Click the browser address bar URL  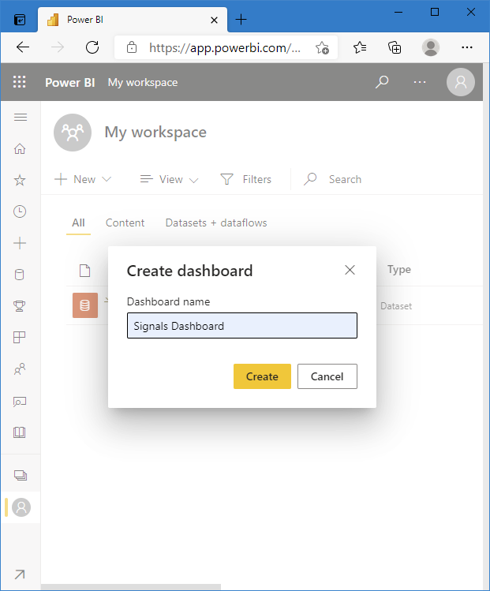(x=225, y=48)
